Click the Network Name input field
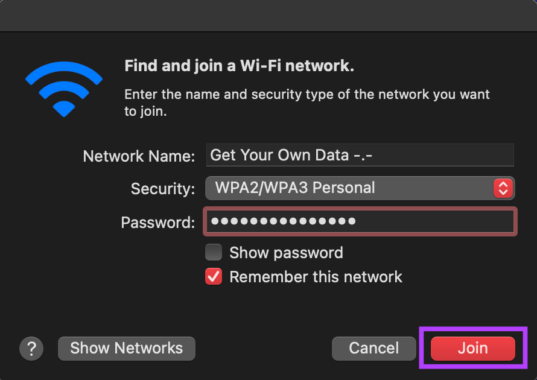 pos(360,155)
